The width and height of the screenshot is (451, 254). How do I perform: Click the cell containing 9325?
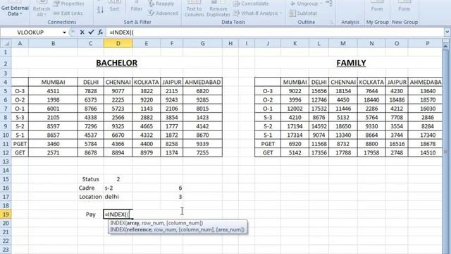pyautogui.click(x=118, y=126)
